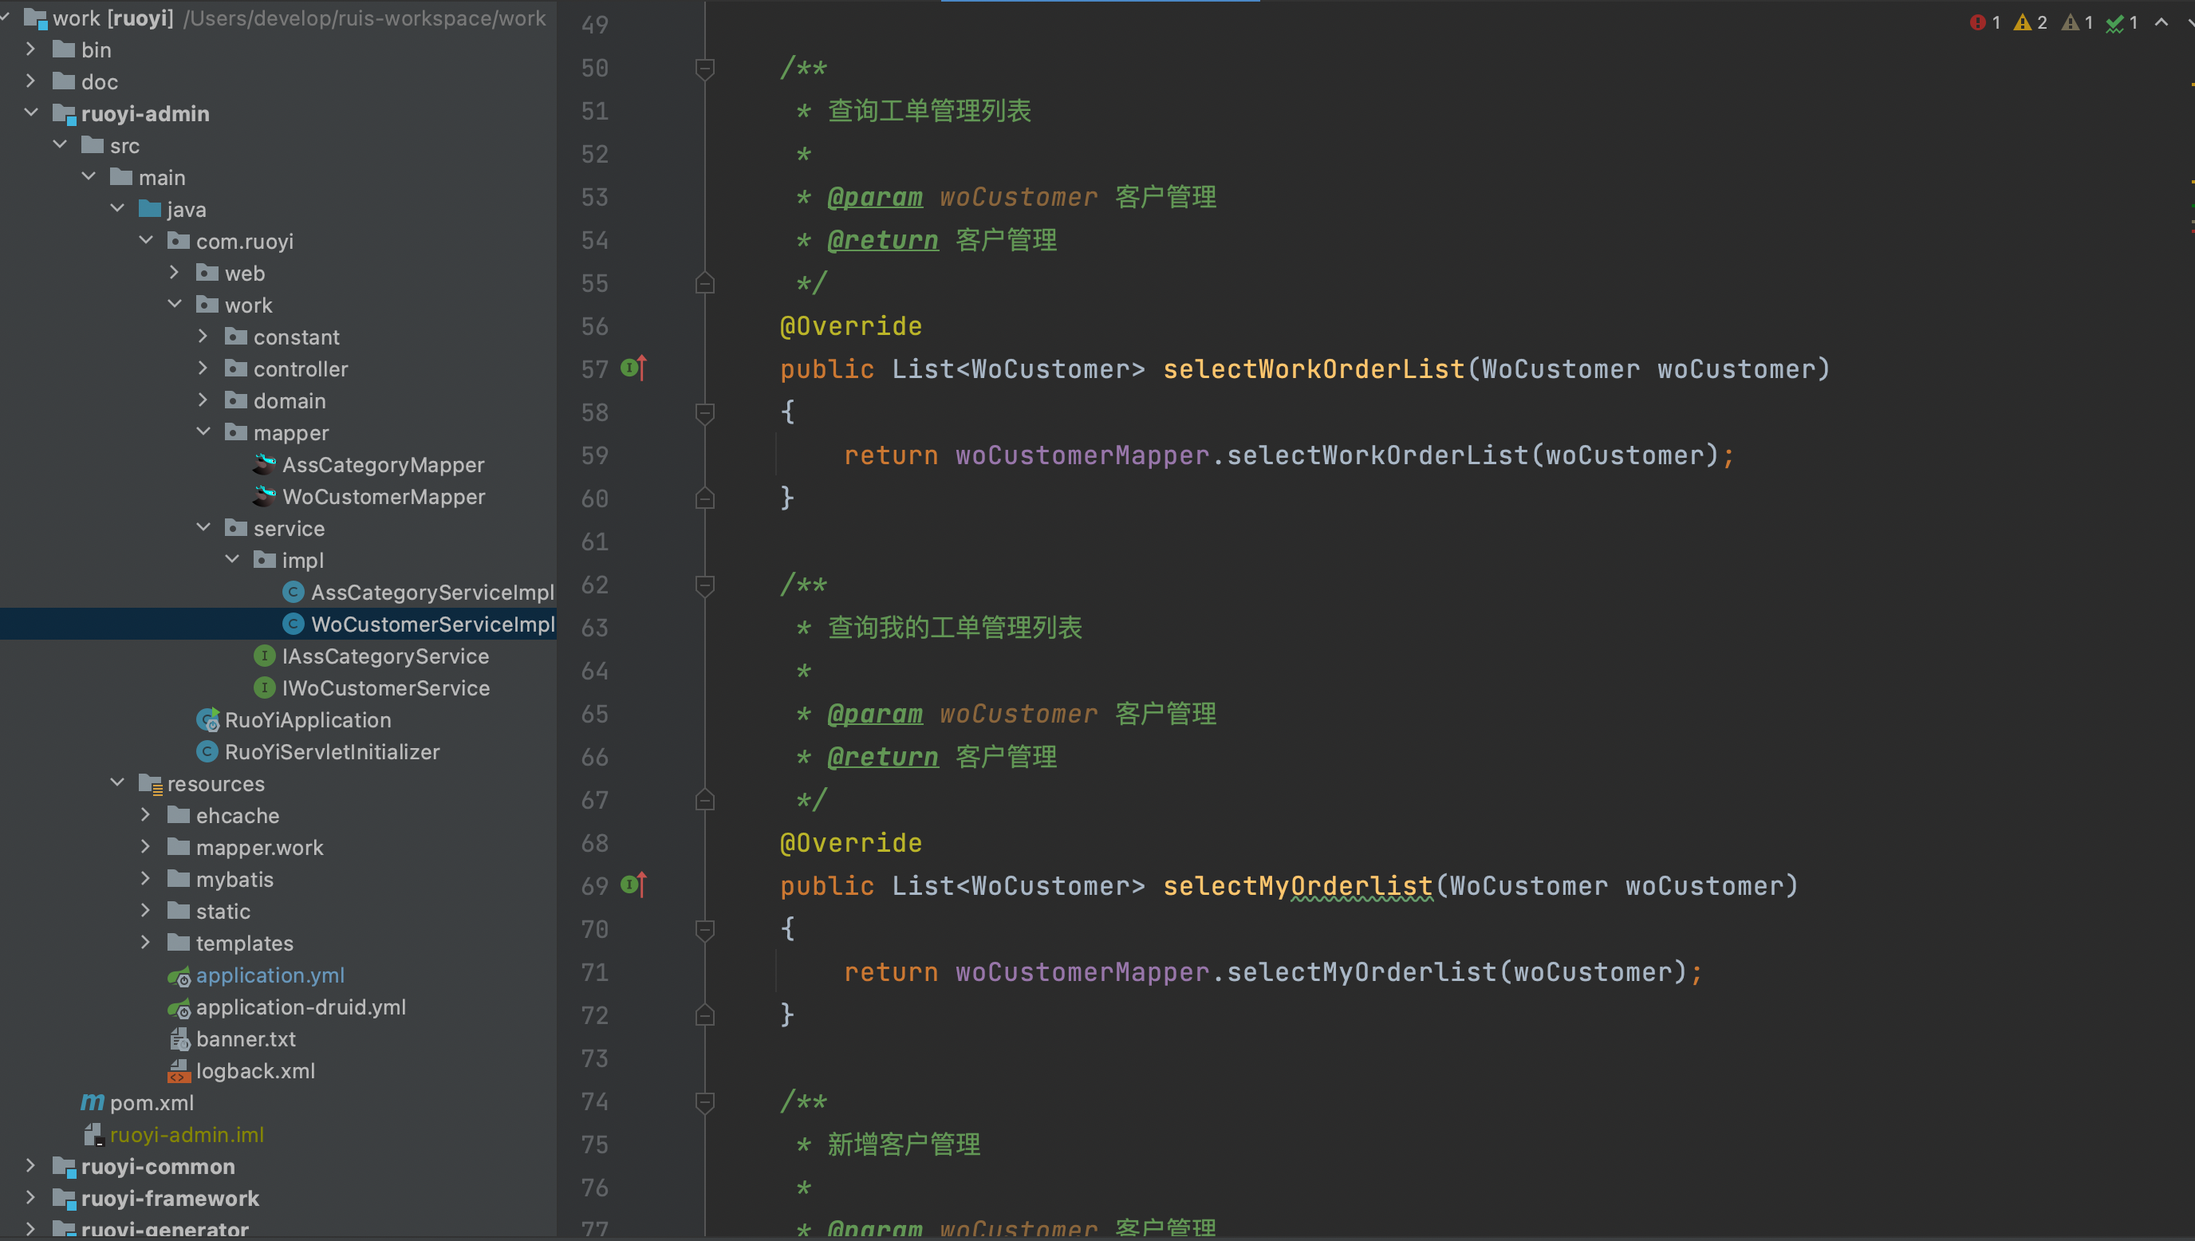Toggle the fold marker at line 55
The height and width of the screenshot is (1241, 2195).
[x=705, y=283]
